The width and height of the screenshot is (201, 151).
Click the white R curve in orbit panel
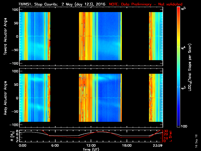tap(64, 135)
